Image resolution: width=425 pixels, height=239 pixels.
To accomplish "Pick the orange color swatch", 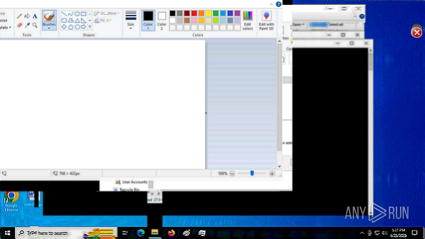I will coord(201,13).
